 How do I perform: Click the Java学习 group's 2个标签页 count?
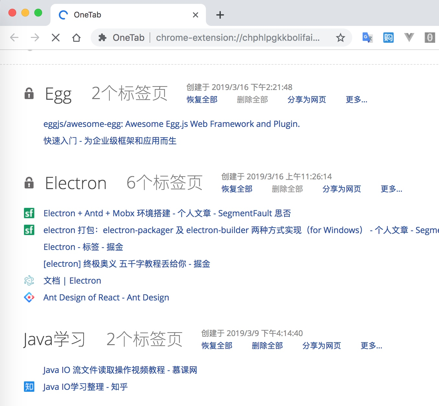click(x=144, y=339)
